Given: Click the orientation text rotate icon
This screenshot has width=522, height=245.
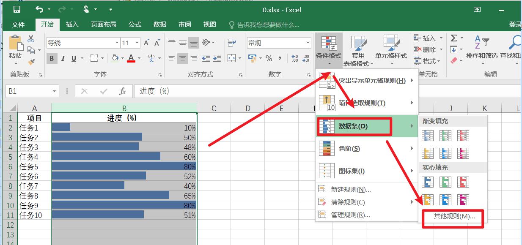Looking at the screenshot, I should [206, 42].
